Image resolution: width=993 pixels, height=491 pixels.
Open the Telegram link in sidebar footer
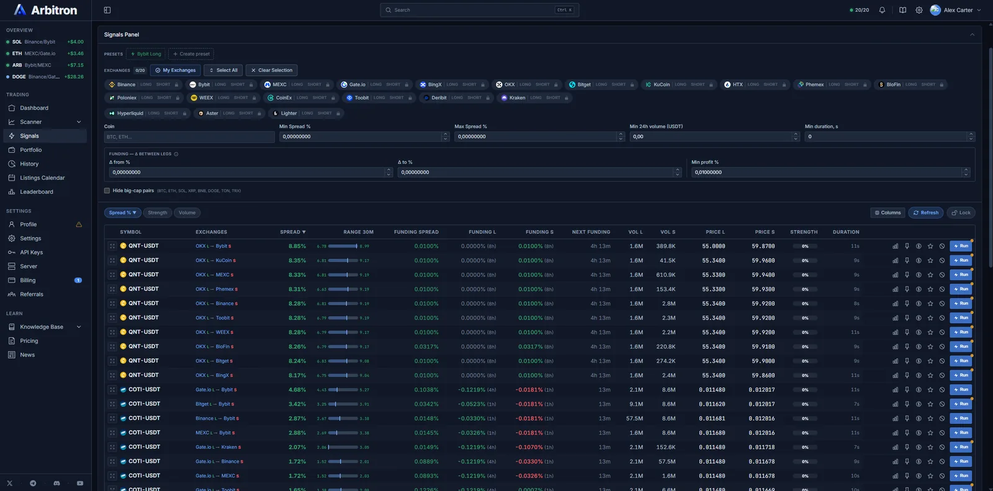pos(33,483)
